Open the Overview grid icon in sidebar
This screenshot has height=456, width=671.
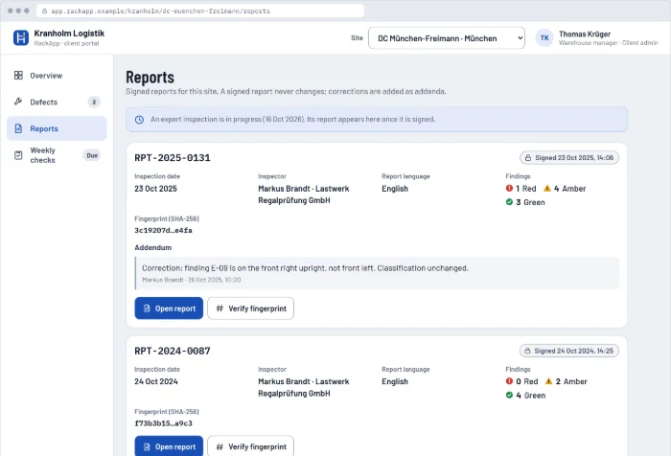18,76
